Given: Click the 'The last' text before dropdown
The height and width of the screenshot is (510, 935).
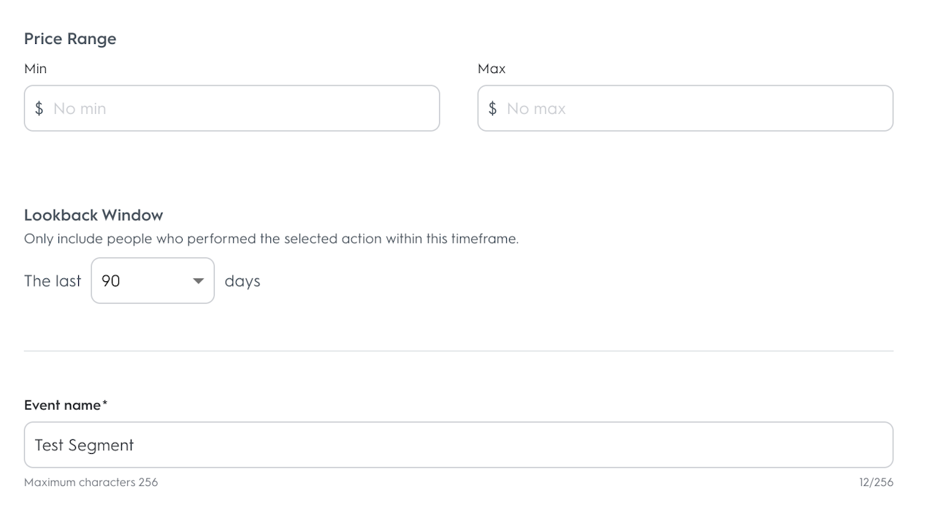Looking at the screenshot, I should 53,281.
